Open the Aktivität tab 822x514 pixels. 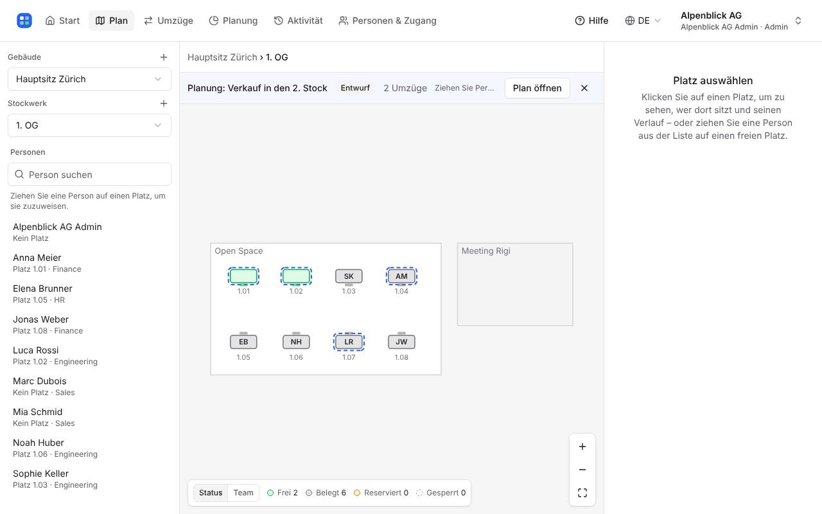coord(298,21)
